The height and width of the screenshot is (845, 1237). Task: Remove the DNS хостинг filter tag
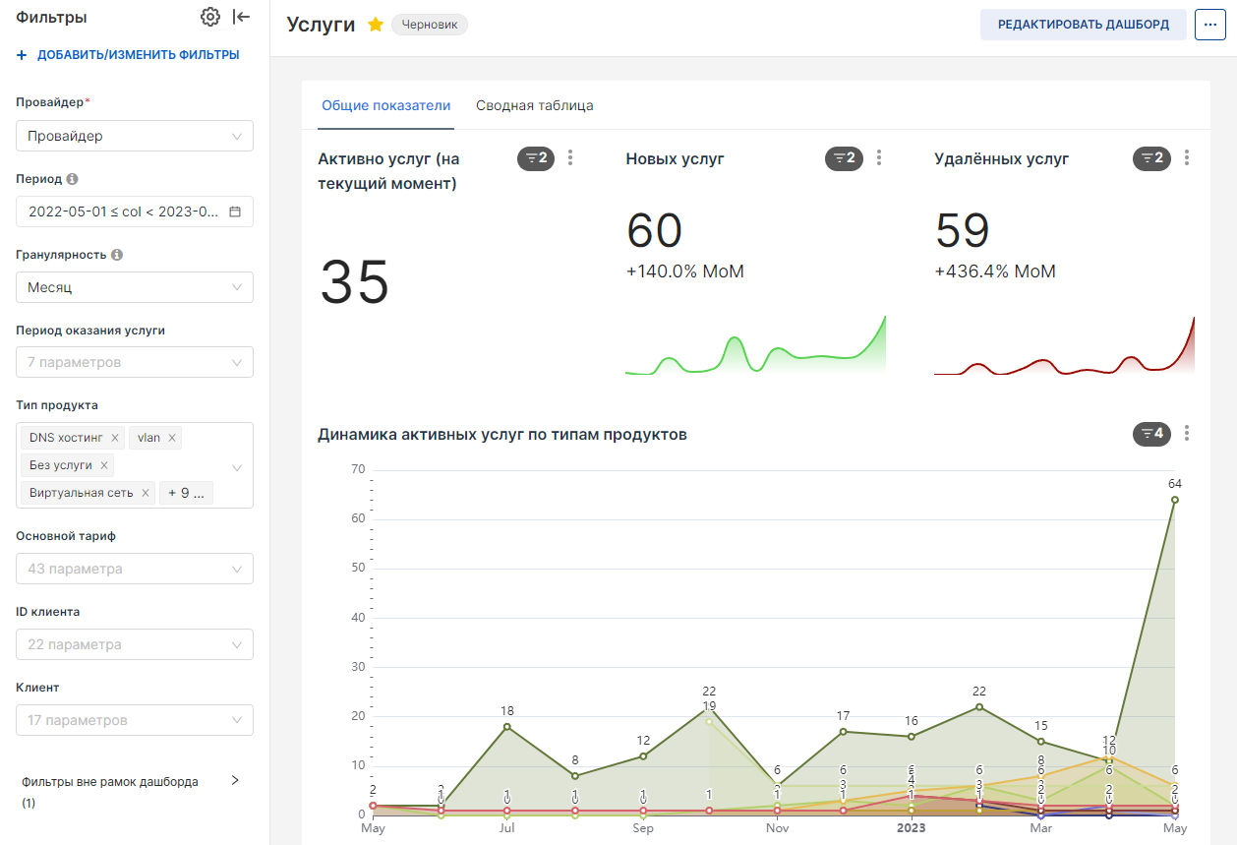[115, 438]
